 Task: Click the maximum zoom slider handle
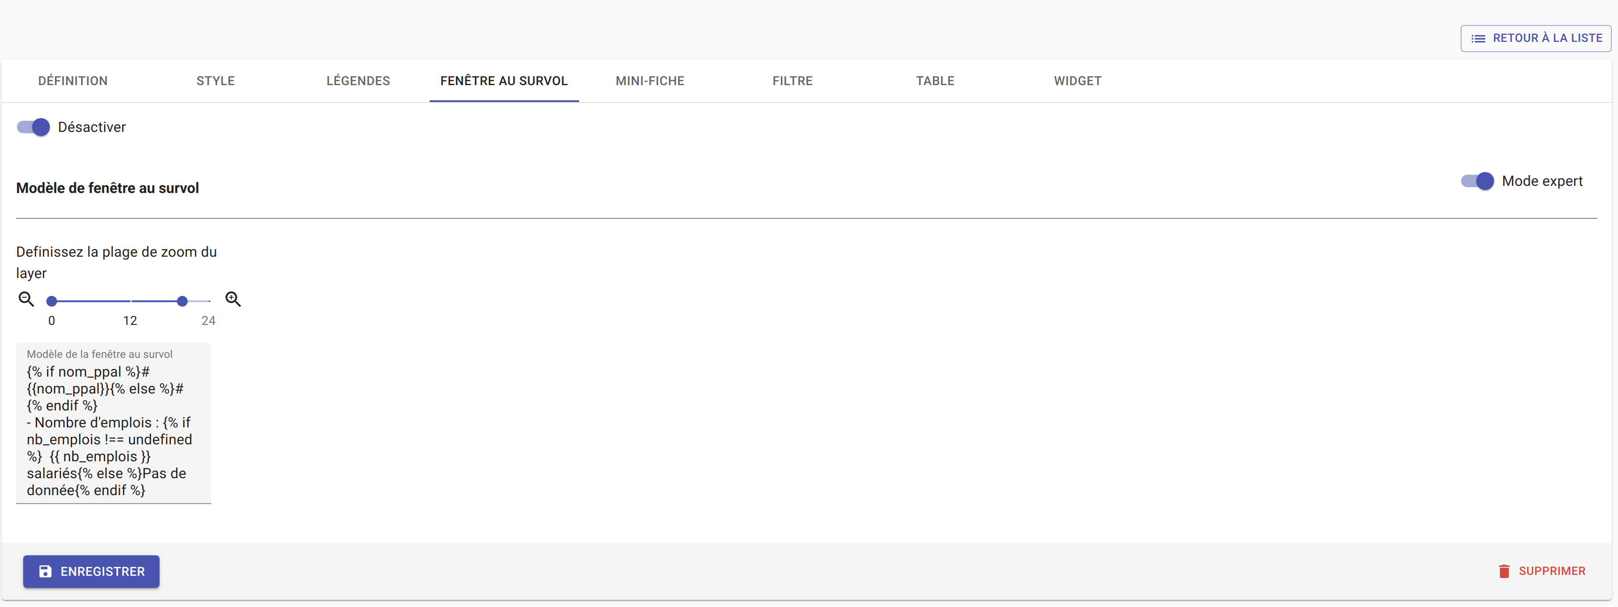pos(182,301)
